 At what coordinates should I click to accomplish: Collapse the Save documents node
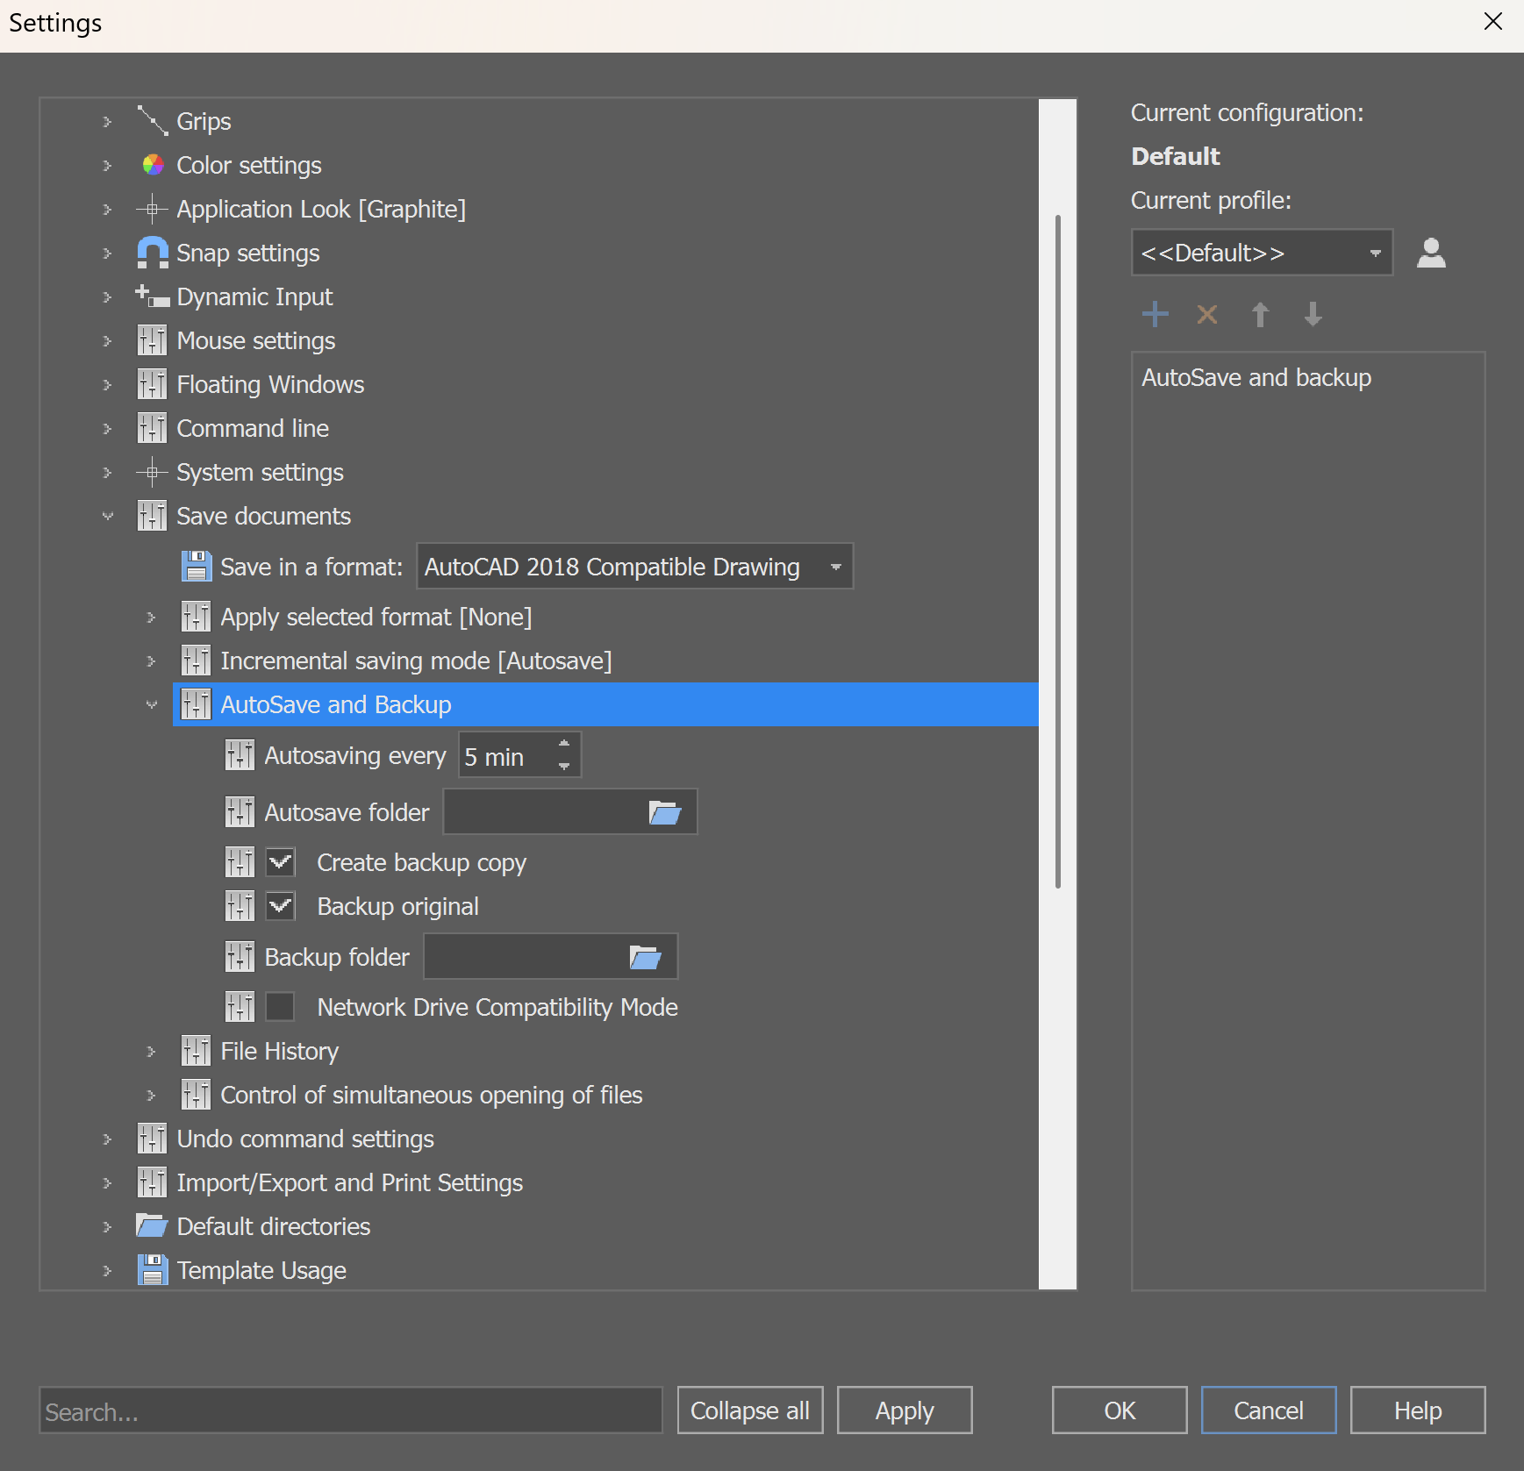click(x=107, y=516)
